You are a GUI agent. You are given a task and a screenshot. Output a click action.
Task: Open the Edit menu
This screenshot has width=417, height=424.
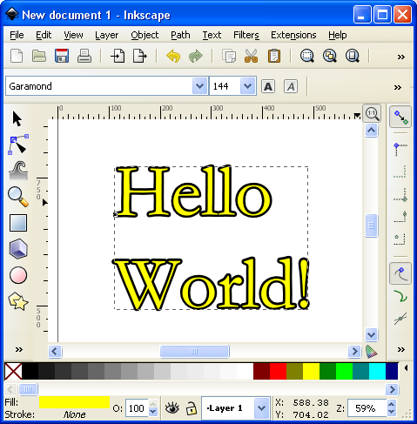click(x=44, y=35)
